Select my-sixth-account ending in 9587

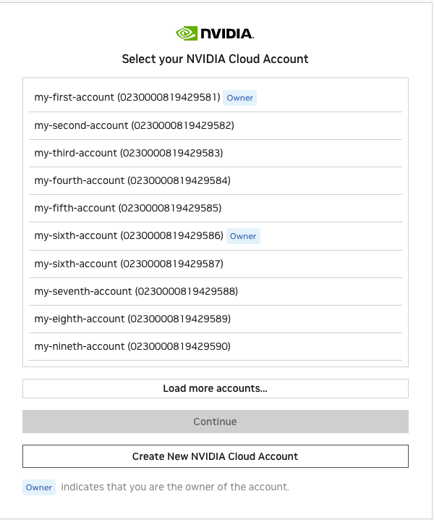(x=128, y=264)
